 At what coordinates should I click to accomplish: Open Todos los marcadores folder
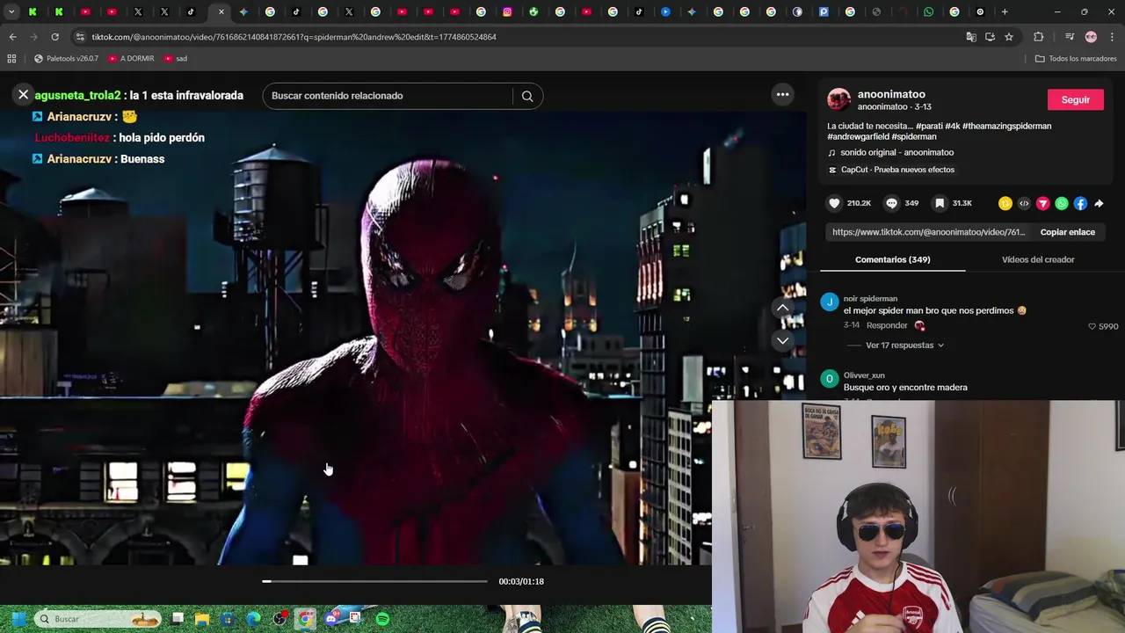(x=1076, y=58)
